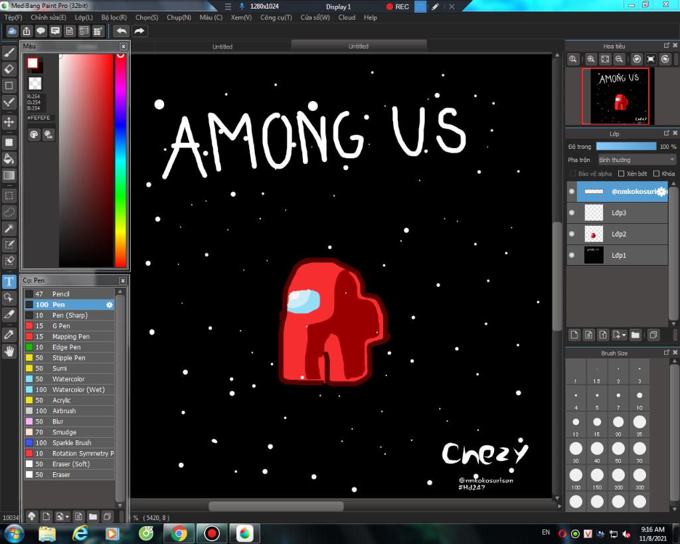This screenshot has height=544, width=680.
Task: Open the Cloud menu
Action: tap(347, 17)
